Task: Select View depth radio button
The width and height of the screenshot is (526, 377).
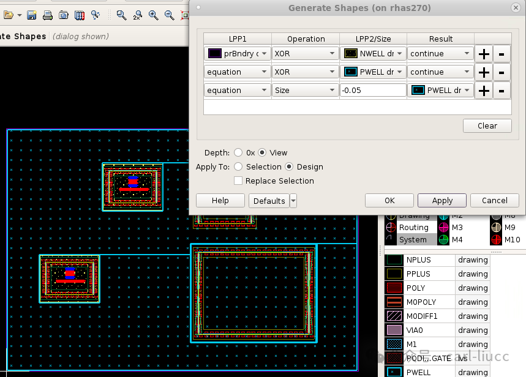Action: 262,152
